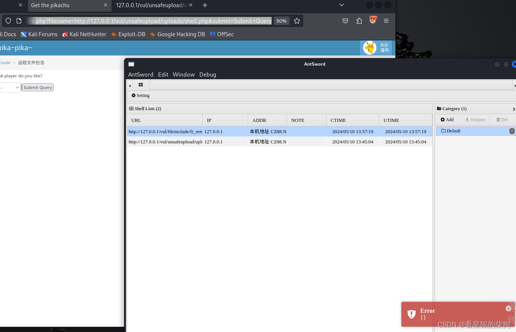Open Firefox extensions puzzle icon
Viewport: 516px width, 332px height.
[x=359, y=21]
